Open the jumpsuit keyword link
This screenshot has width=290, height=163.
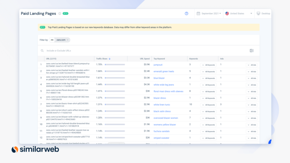point(158,65)
